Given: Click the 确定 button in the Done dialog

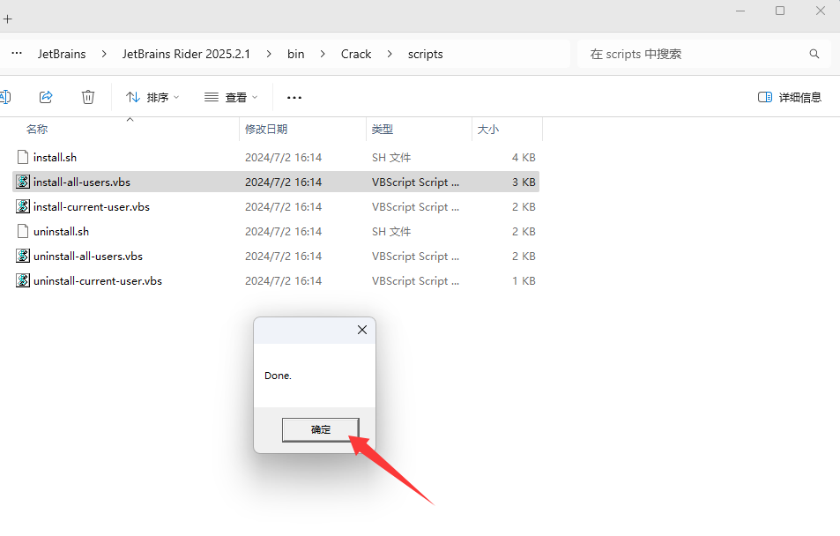Looking at the screenshot, I should click(x=320, y=430).
